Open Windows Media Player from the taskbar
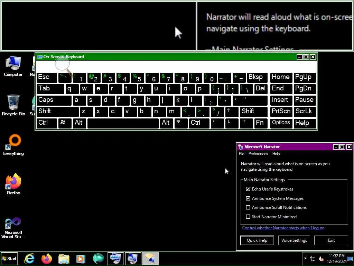 pos(81,259)
